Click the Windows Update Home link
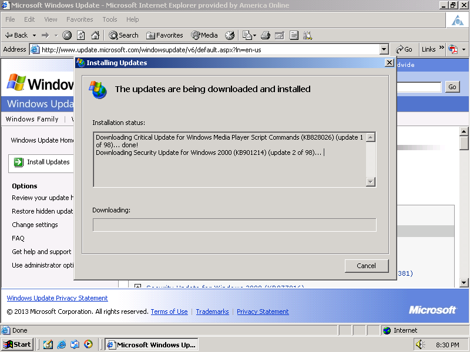470x352 pixels. pos(42,140)
